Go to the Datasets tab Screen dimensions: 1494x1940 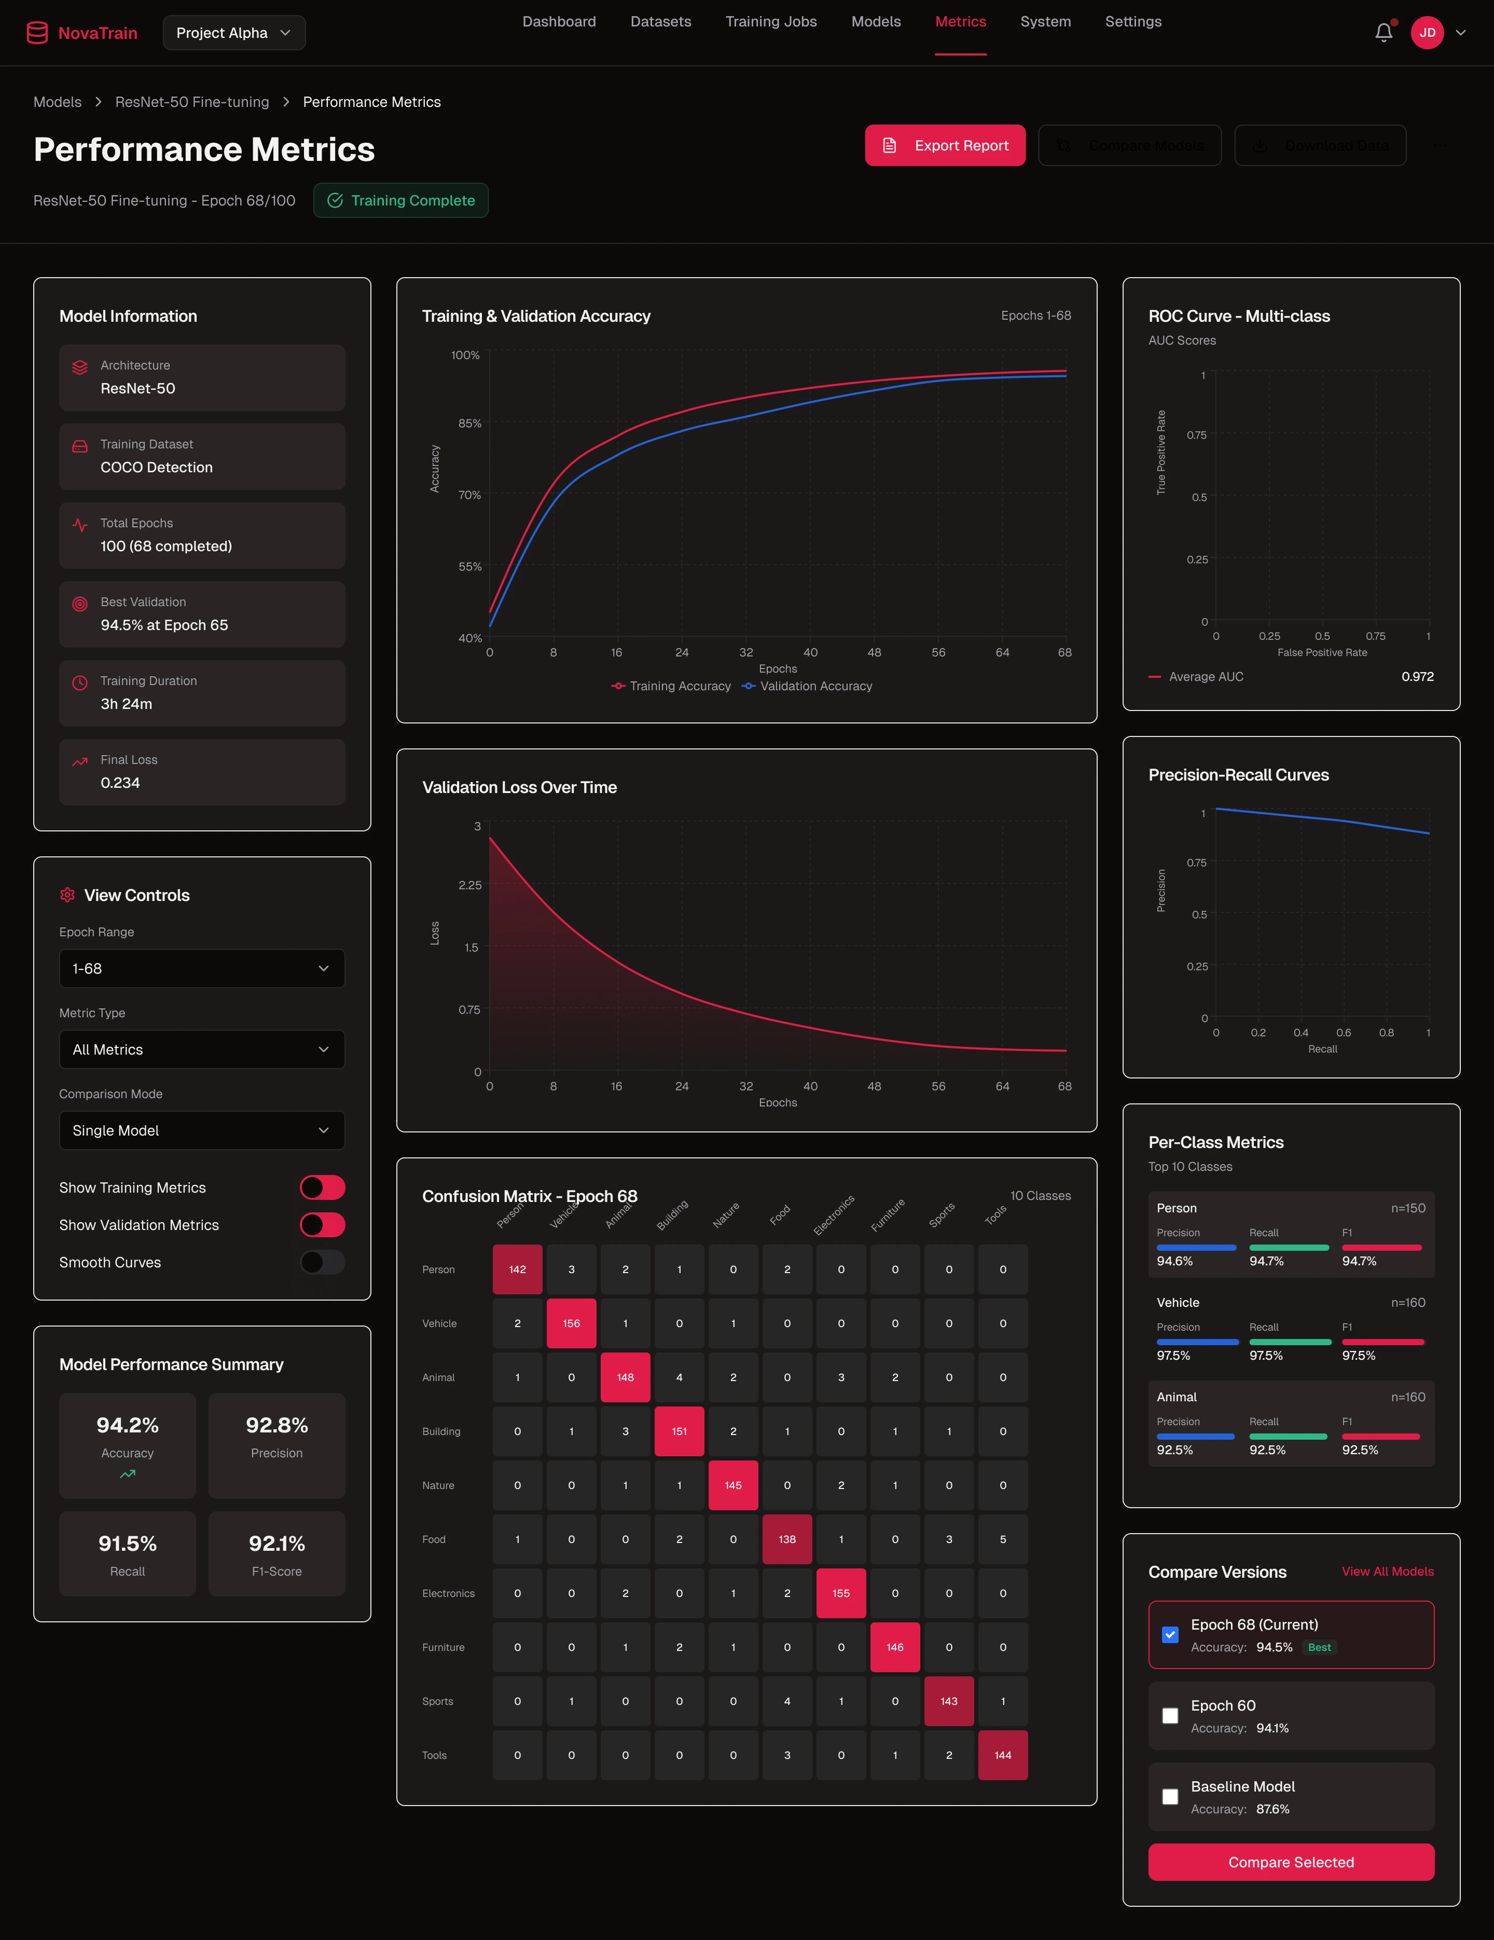pyautogui.click(x=660, y=21)
